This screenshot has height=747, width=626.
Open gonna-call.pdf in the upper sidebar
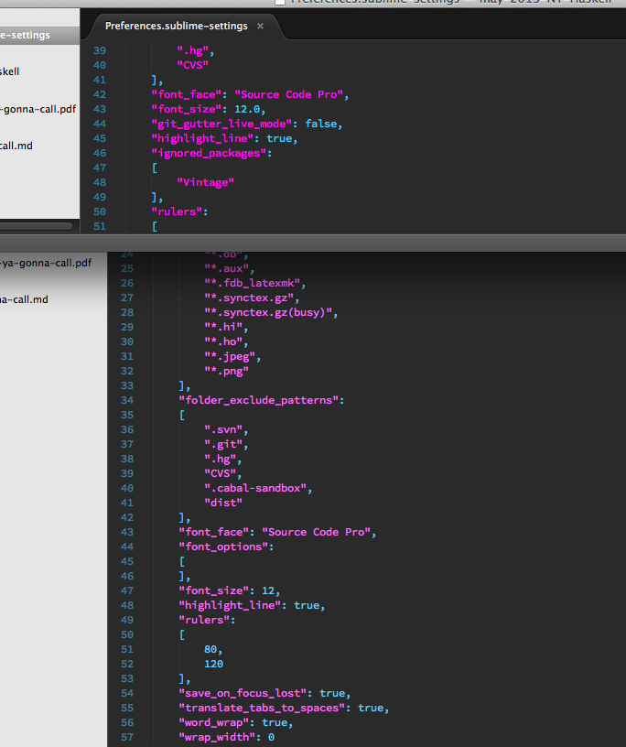coord(37,110)
